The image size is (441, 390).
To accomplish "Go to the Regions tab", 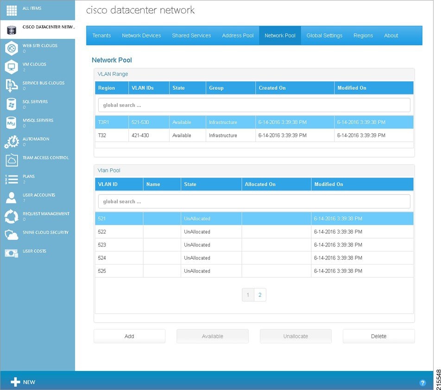I will point(363,36).
